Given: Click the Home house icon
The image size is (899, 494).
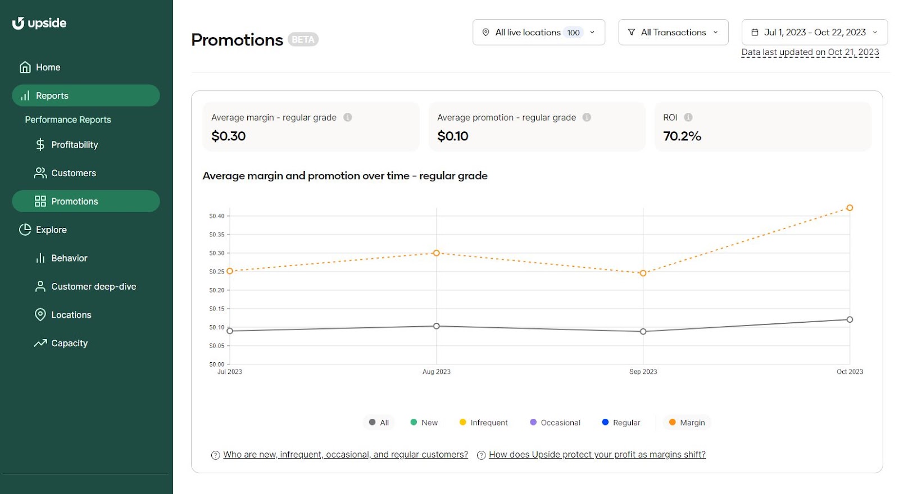Looking at the screenshot, I should (x=25, y=67).
